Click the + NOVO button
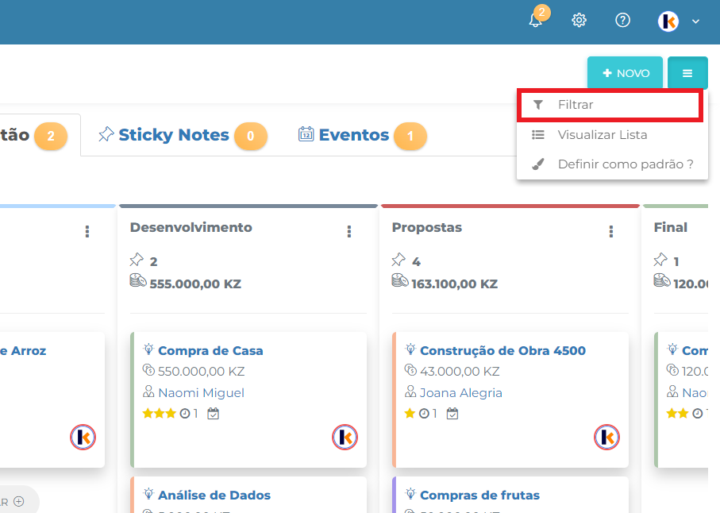720x513 pixels. coord(625,72)
